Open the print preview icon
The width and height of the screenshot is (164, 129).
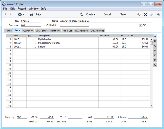38,14
